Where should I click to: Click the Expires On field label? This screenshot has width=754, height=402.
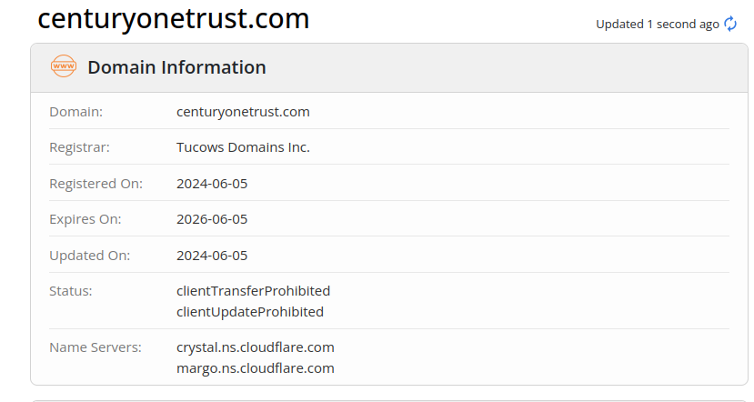click(x=85, y=219)
